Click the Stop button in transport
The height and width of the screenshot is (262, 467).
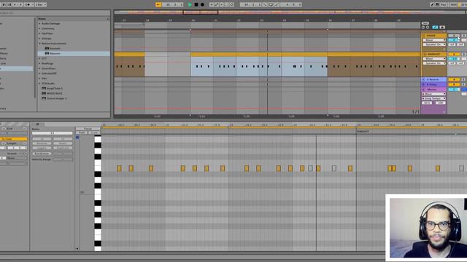click(x=196, y=4)
